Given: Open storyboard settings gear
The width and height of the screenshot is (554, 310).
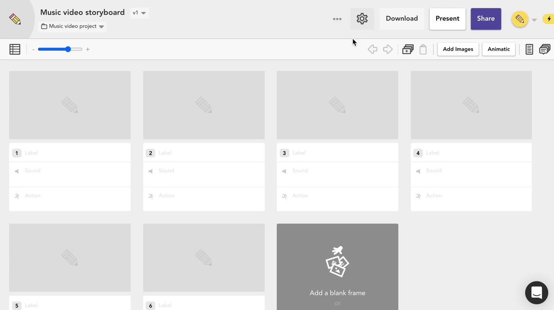Looking at the screenshot, I should pos(362,18).
